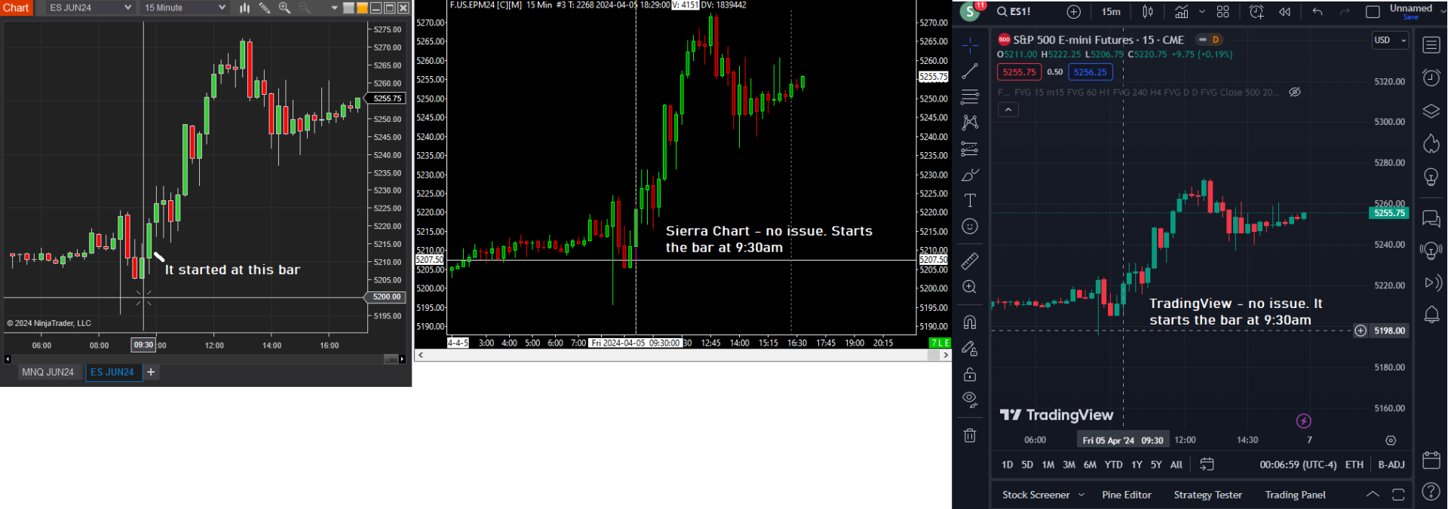Toggle the ETH session button
The height and width of the screenshot is (509, 1448).
click(x=1354, y=465)
